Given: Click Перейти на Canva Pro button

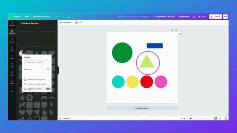Looking at the screenshot, I should [164, 17].
